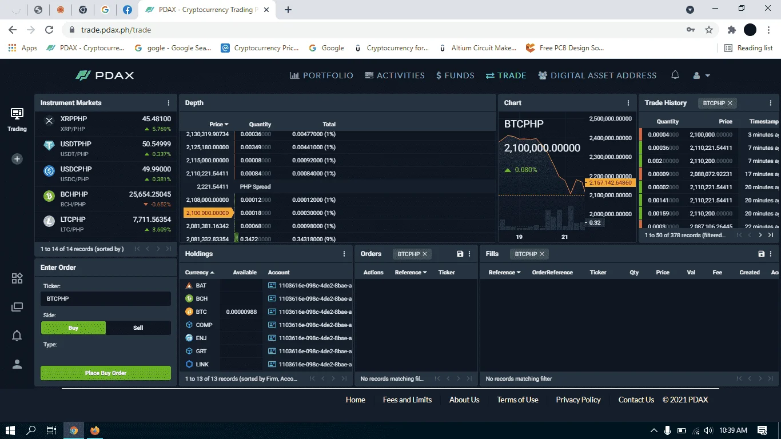Open new browser tab
781x439 pixels.
click(x=288, y=10)
